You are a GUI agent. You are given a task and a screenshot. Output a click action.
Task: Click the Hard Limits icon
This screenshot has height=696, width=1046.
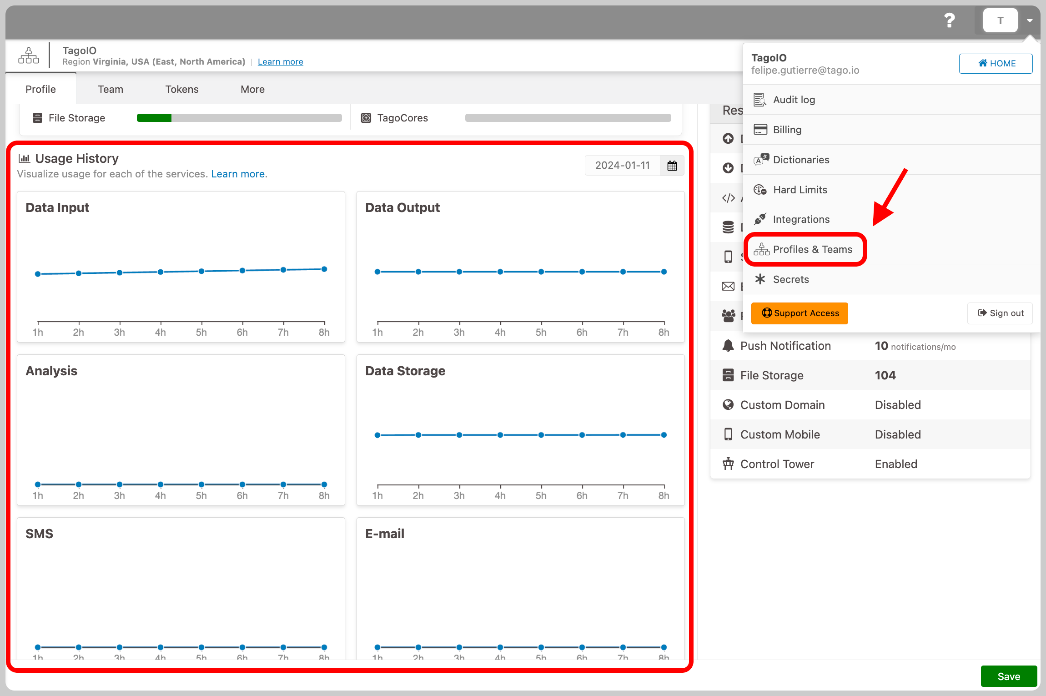(x=760, y=190)
